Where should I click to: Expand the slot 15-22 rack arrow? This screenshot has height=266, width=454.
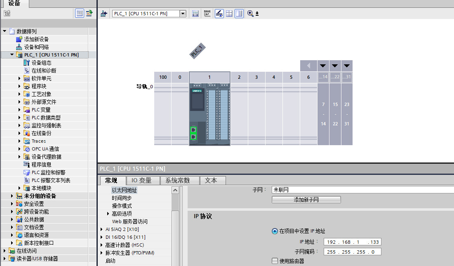click(x=335, y=66)
